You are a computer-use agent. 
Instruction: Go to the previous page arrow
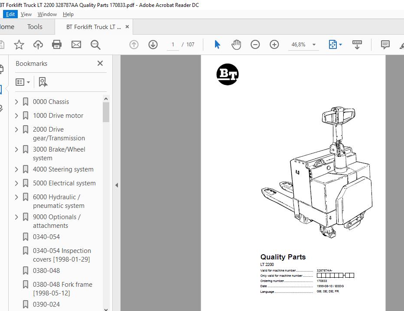(134, 45)
